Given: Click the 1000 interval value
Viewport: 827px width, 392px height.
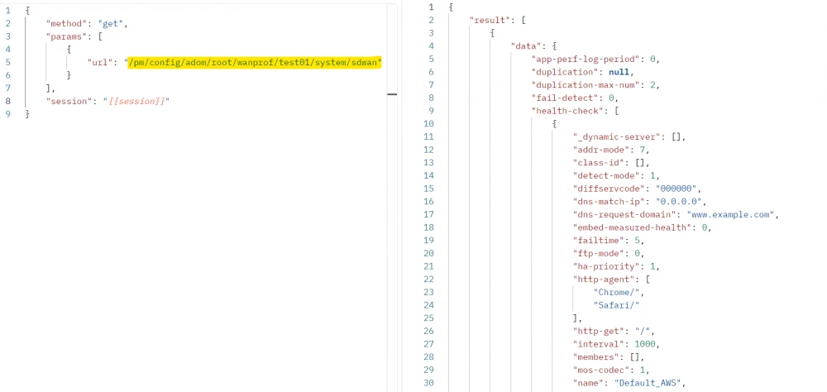Looking at the screenshot, I should [645, 344].
